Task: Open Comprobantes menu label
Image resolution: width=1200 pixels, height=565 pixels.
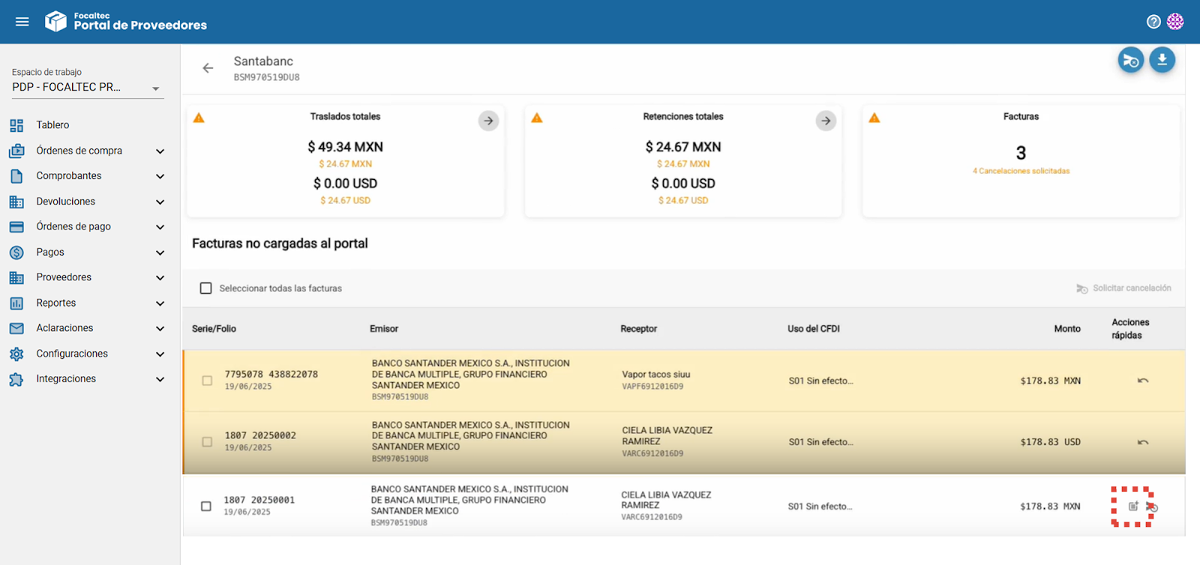Action: (69, 176)
